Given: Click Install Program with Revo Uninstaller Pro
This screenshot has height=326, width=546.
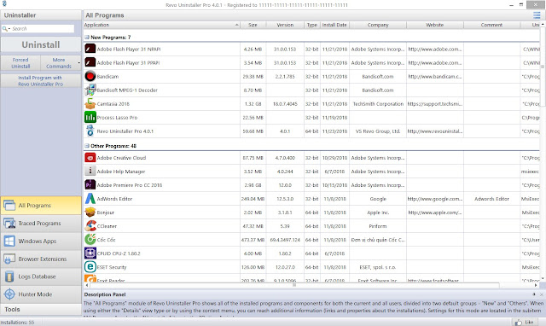Looking at the screenshot, I should tap(41, 81).
